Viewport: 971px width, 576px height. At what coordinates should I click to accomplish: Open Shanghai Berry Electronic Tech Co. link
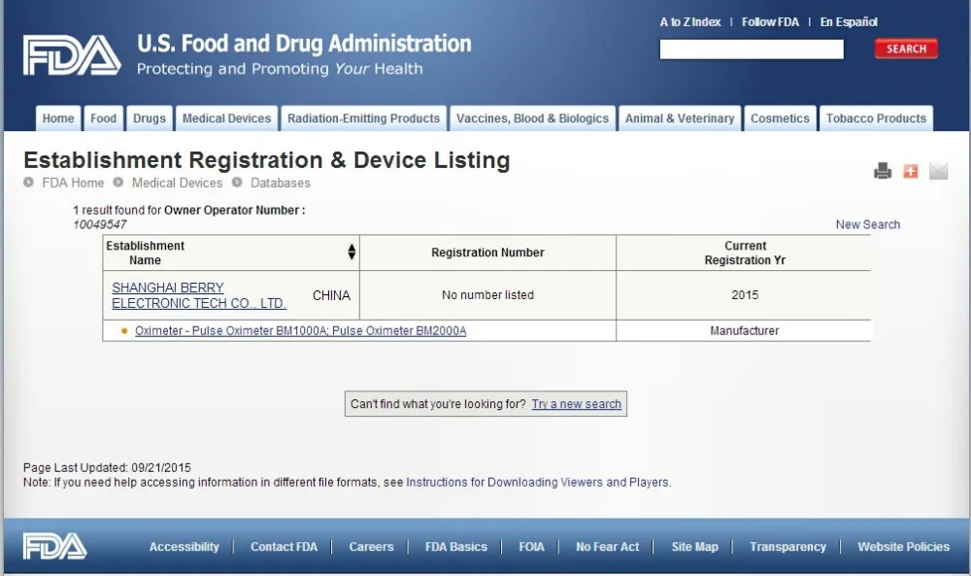199,295
